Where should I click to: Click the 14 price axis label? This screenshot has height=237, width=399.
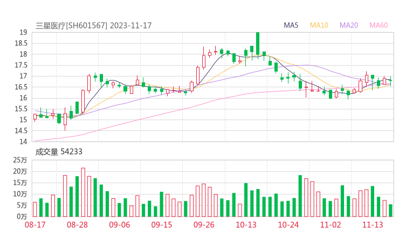pyautogui.click(x=23, y=142)
